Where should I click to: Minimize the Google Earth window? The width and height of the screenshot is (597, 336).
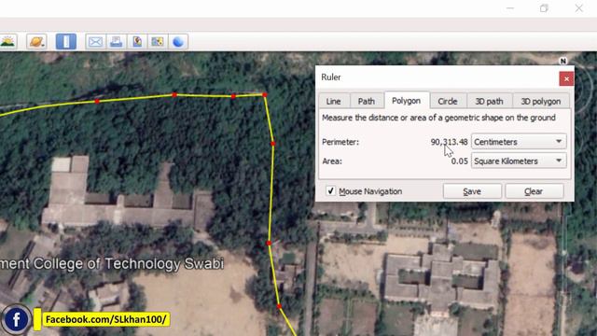point(510,8)
